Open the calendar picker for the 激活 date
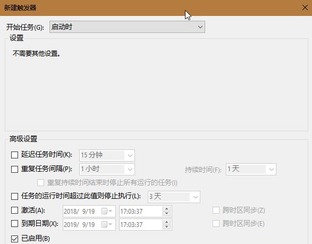This screenshot has height=244, width=312. pyautogui.click(x=107, y=211)
